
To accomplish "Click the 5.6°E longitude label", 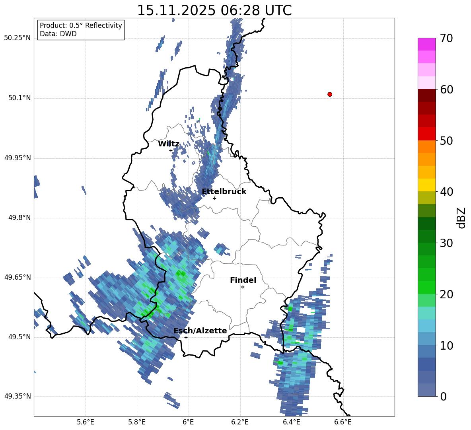I will click(86, 422).
